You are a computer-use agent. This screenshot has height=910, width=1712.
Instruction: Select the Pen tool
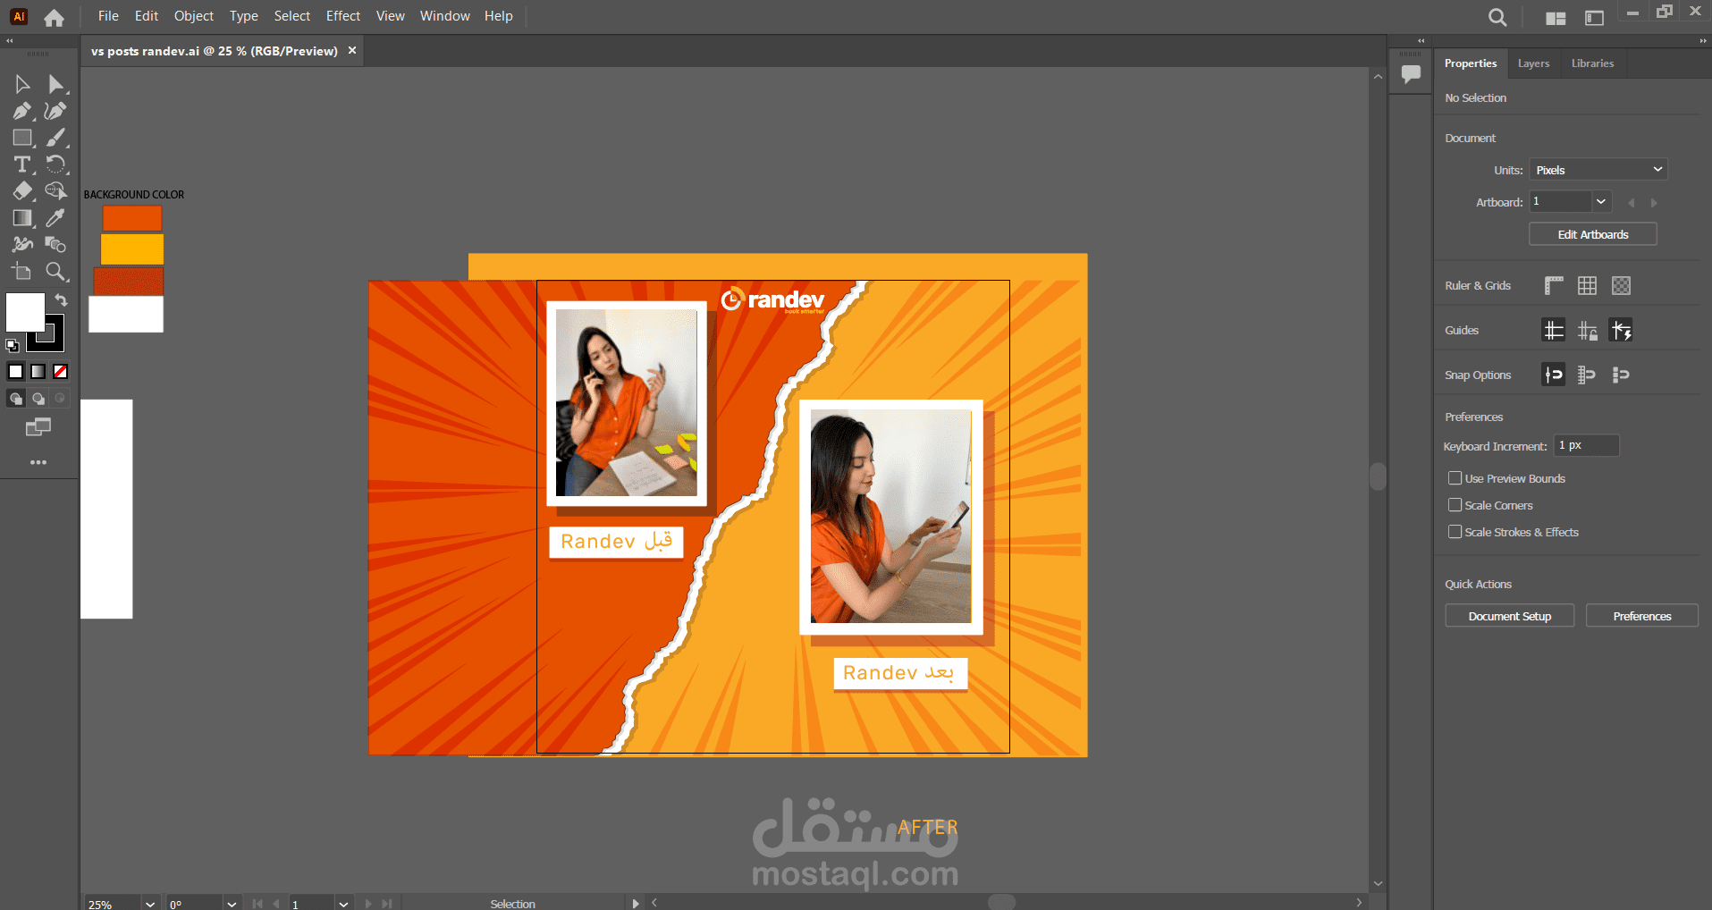[22, 111]
